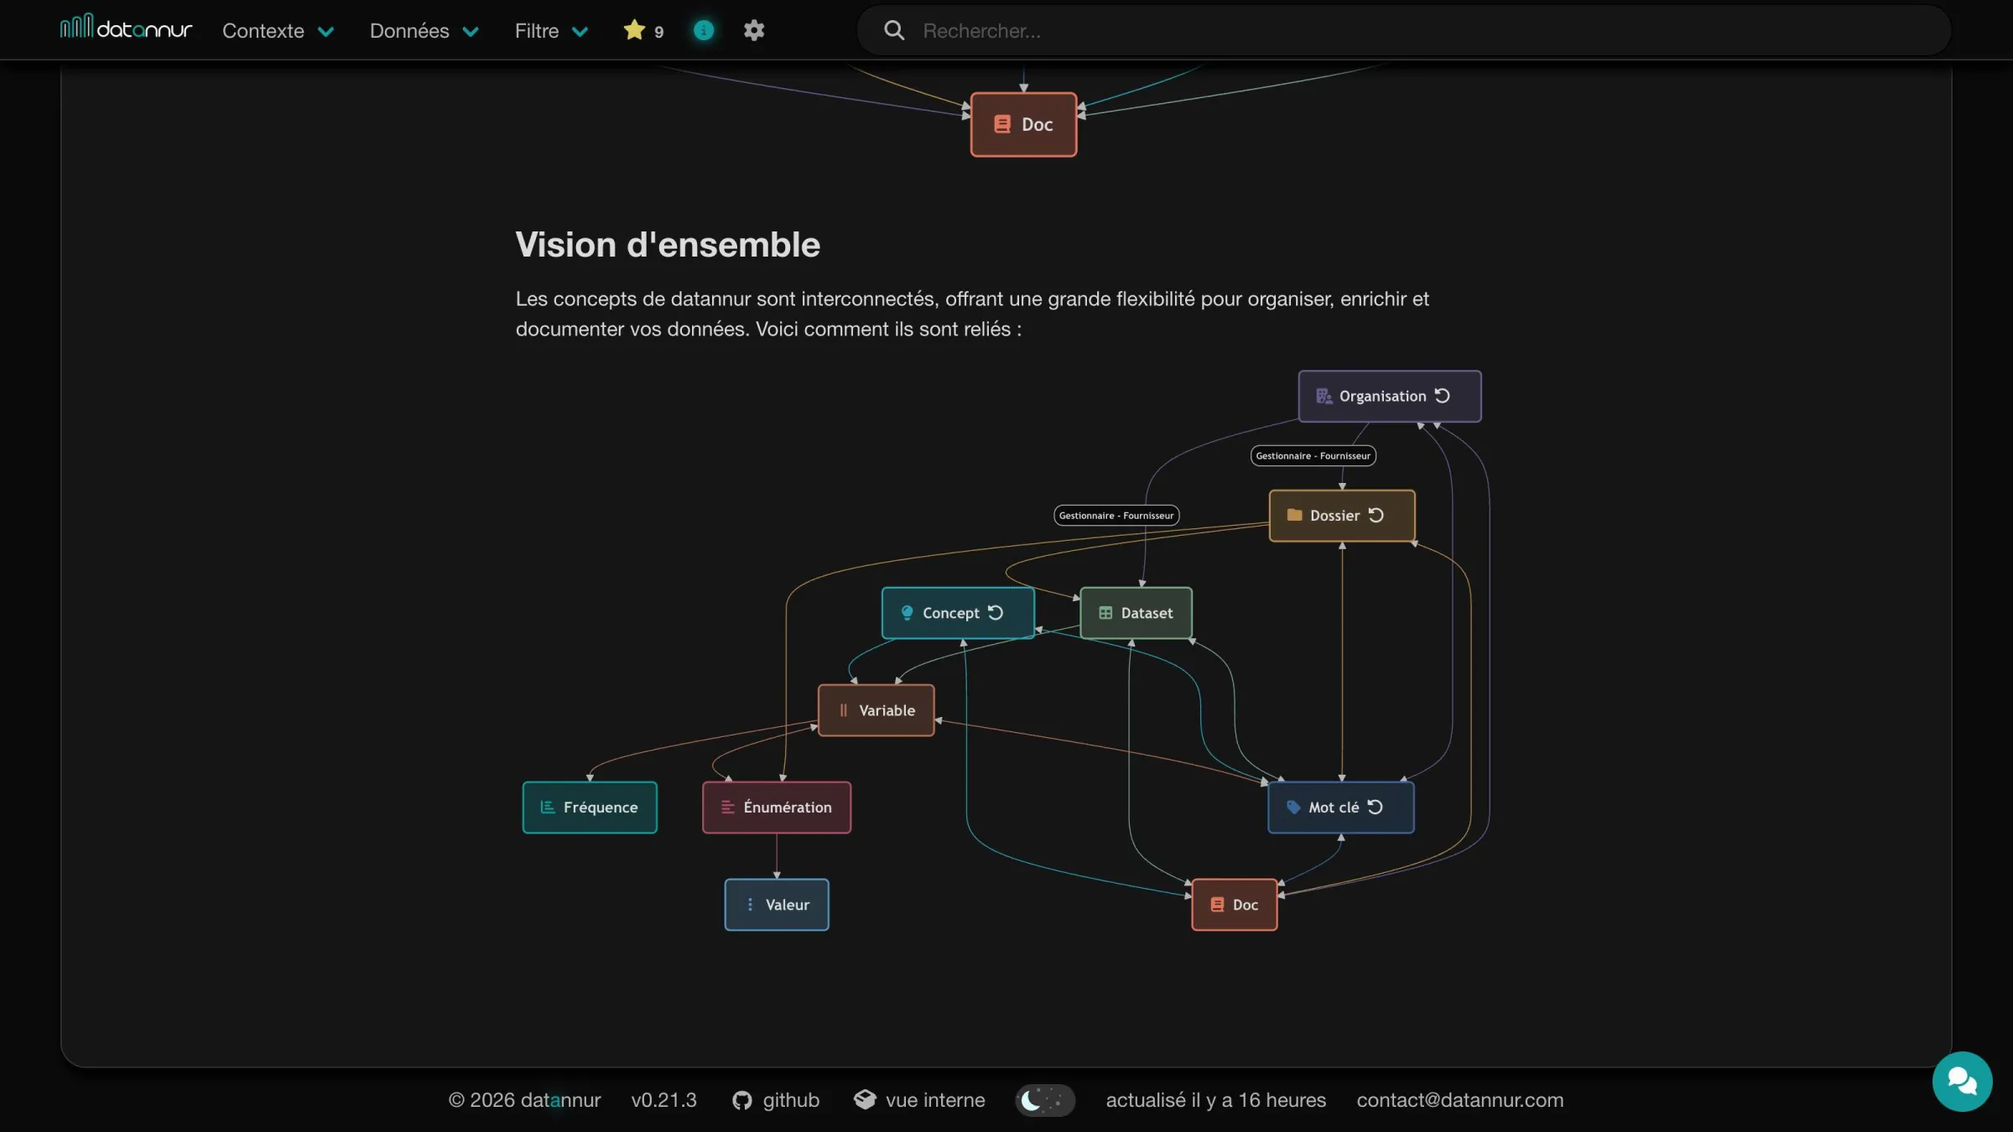Click the Mot clé node
The image size is (2013, 1132).
[1341, 807]
